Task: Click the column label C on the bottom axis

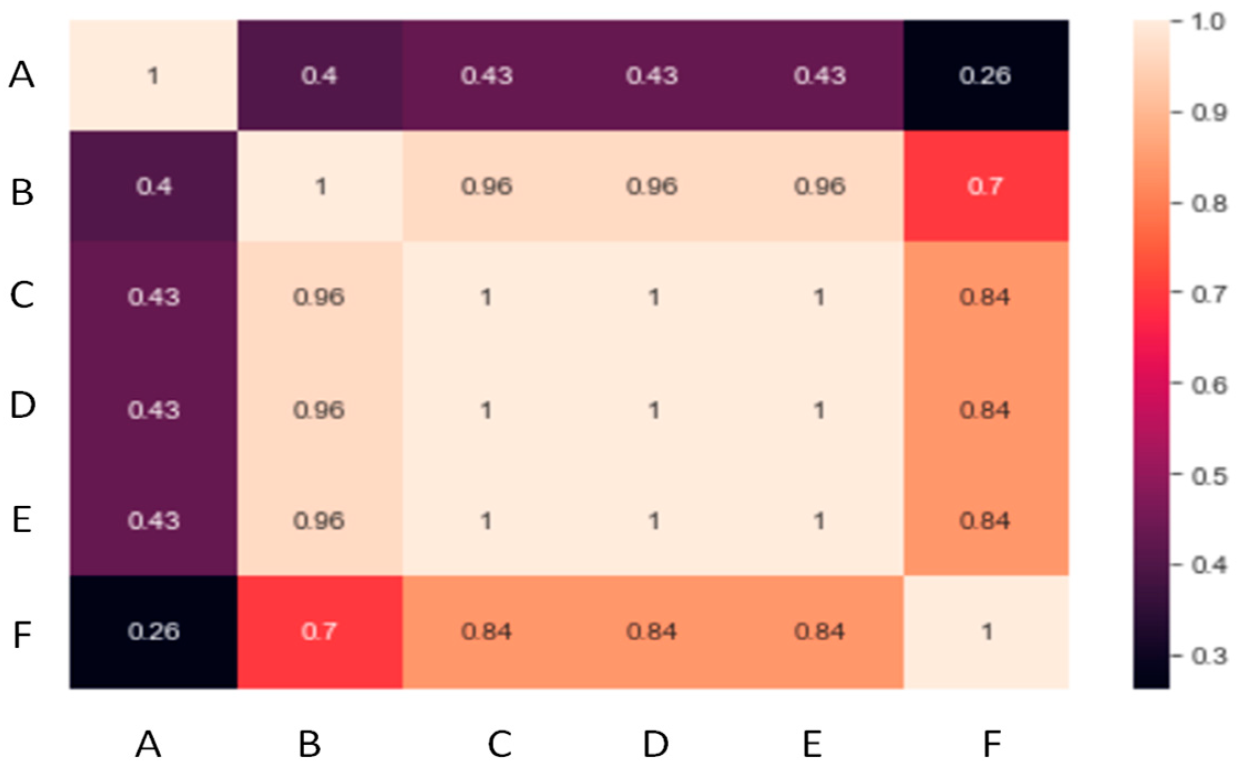Action: pos(500,744)
